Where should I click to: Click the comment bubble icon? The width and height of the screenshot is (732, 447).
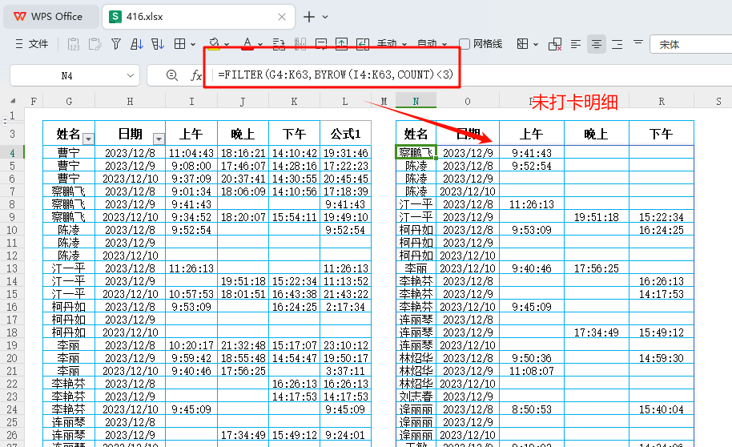coord(321,44)
